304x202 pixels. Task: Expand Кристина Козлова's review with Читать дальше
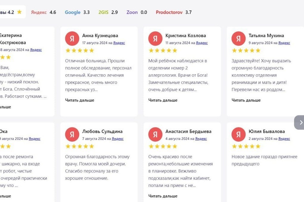click(163, 100)
